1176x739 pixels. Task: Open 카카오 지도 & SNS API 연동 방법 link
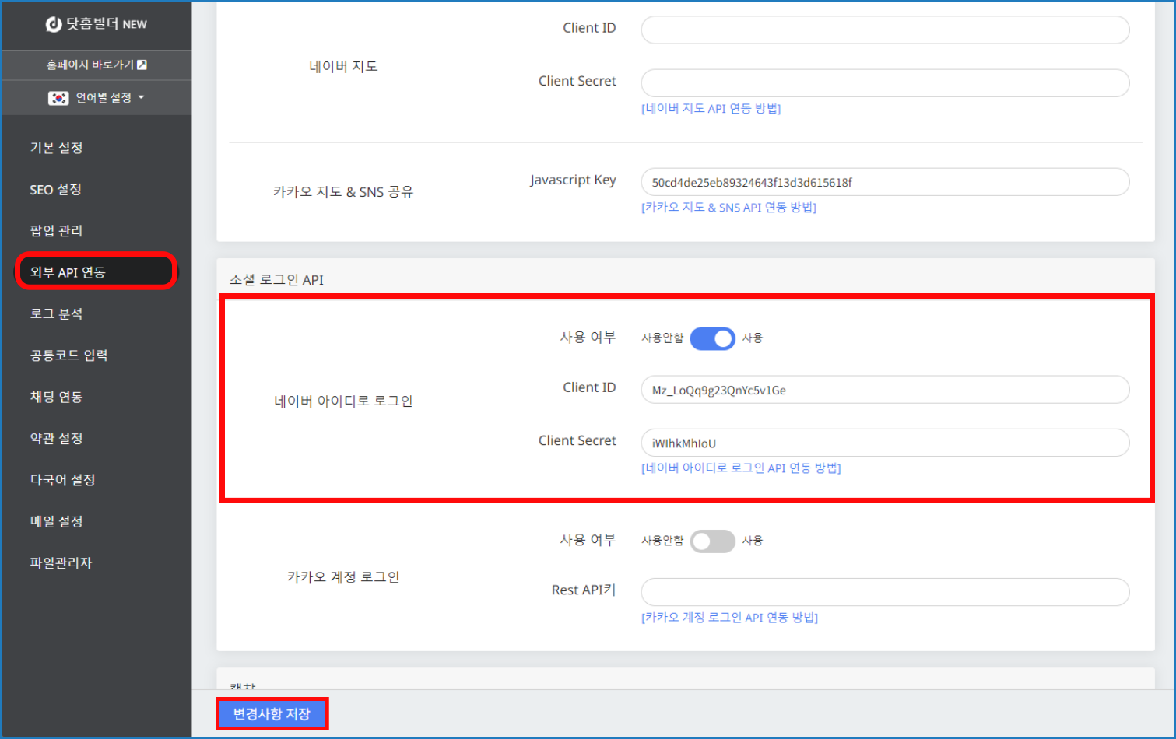(728, 208)
